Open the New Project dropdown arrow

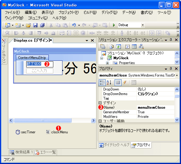(12, 25)
